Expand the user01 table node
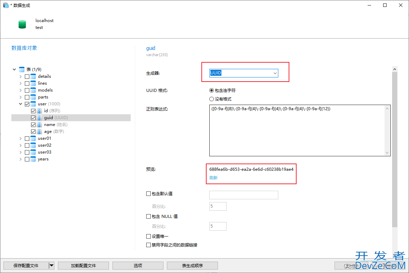Screen dimensions: 409x273 tap(20, 139)
